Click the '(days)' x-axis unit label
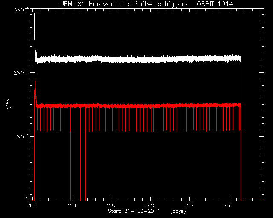273x218 pixels. (x=178, y=211)
